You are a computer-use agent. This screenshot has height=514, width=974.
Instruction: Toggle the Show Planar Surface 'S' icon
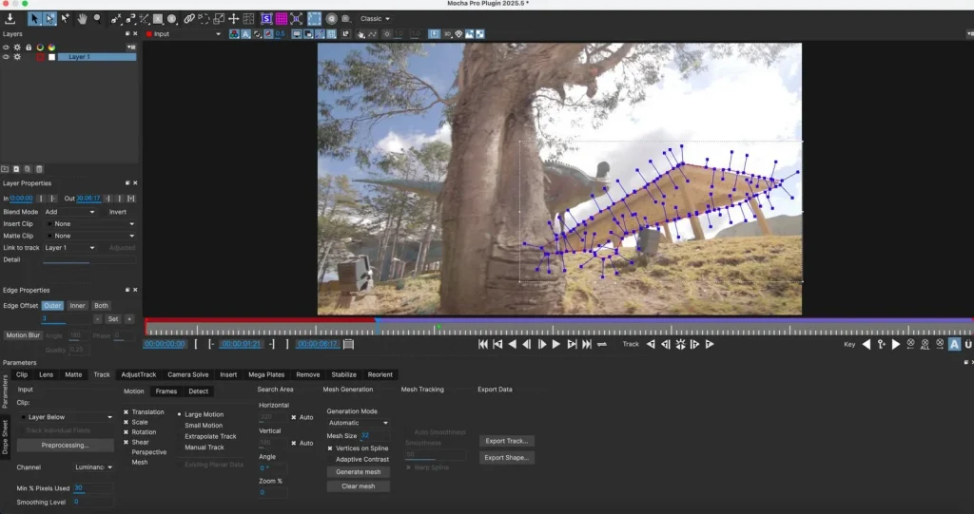pos(266,19)
